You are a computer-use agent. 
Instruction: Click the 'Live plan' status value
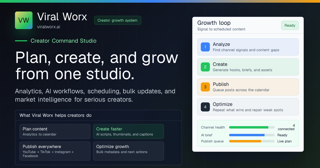[x=285, y=141]
